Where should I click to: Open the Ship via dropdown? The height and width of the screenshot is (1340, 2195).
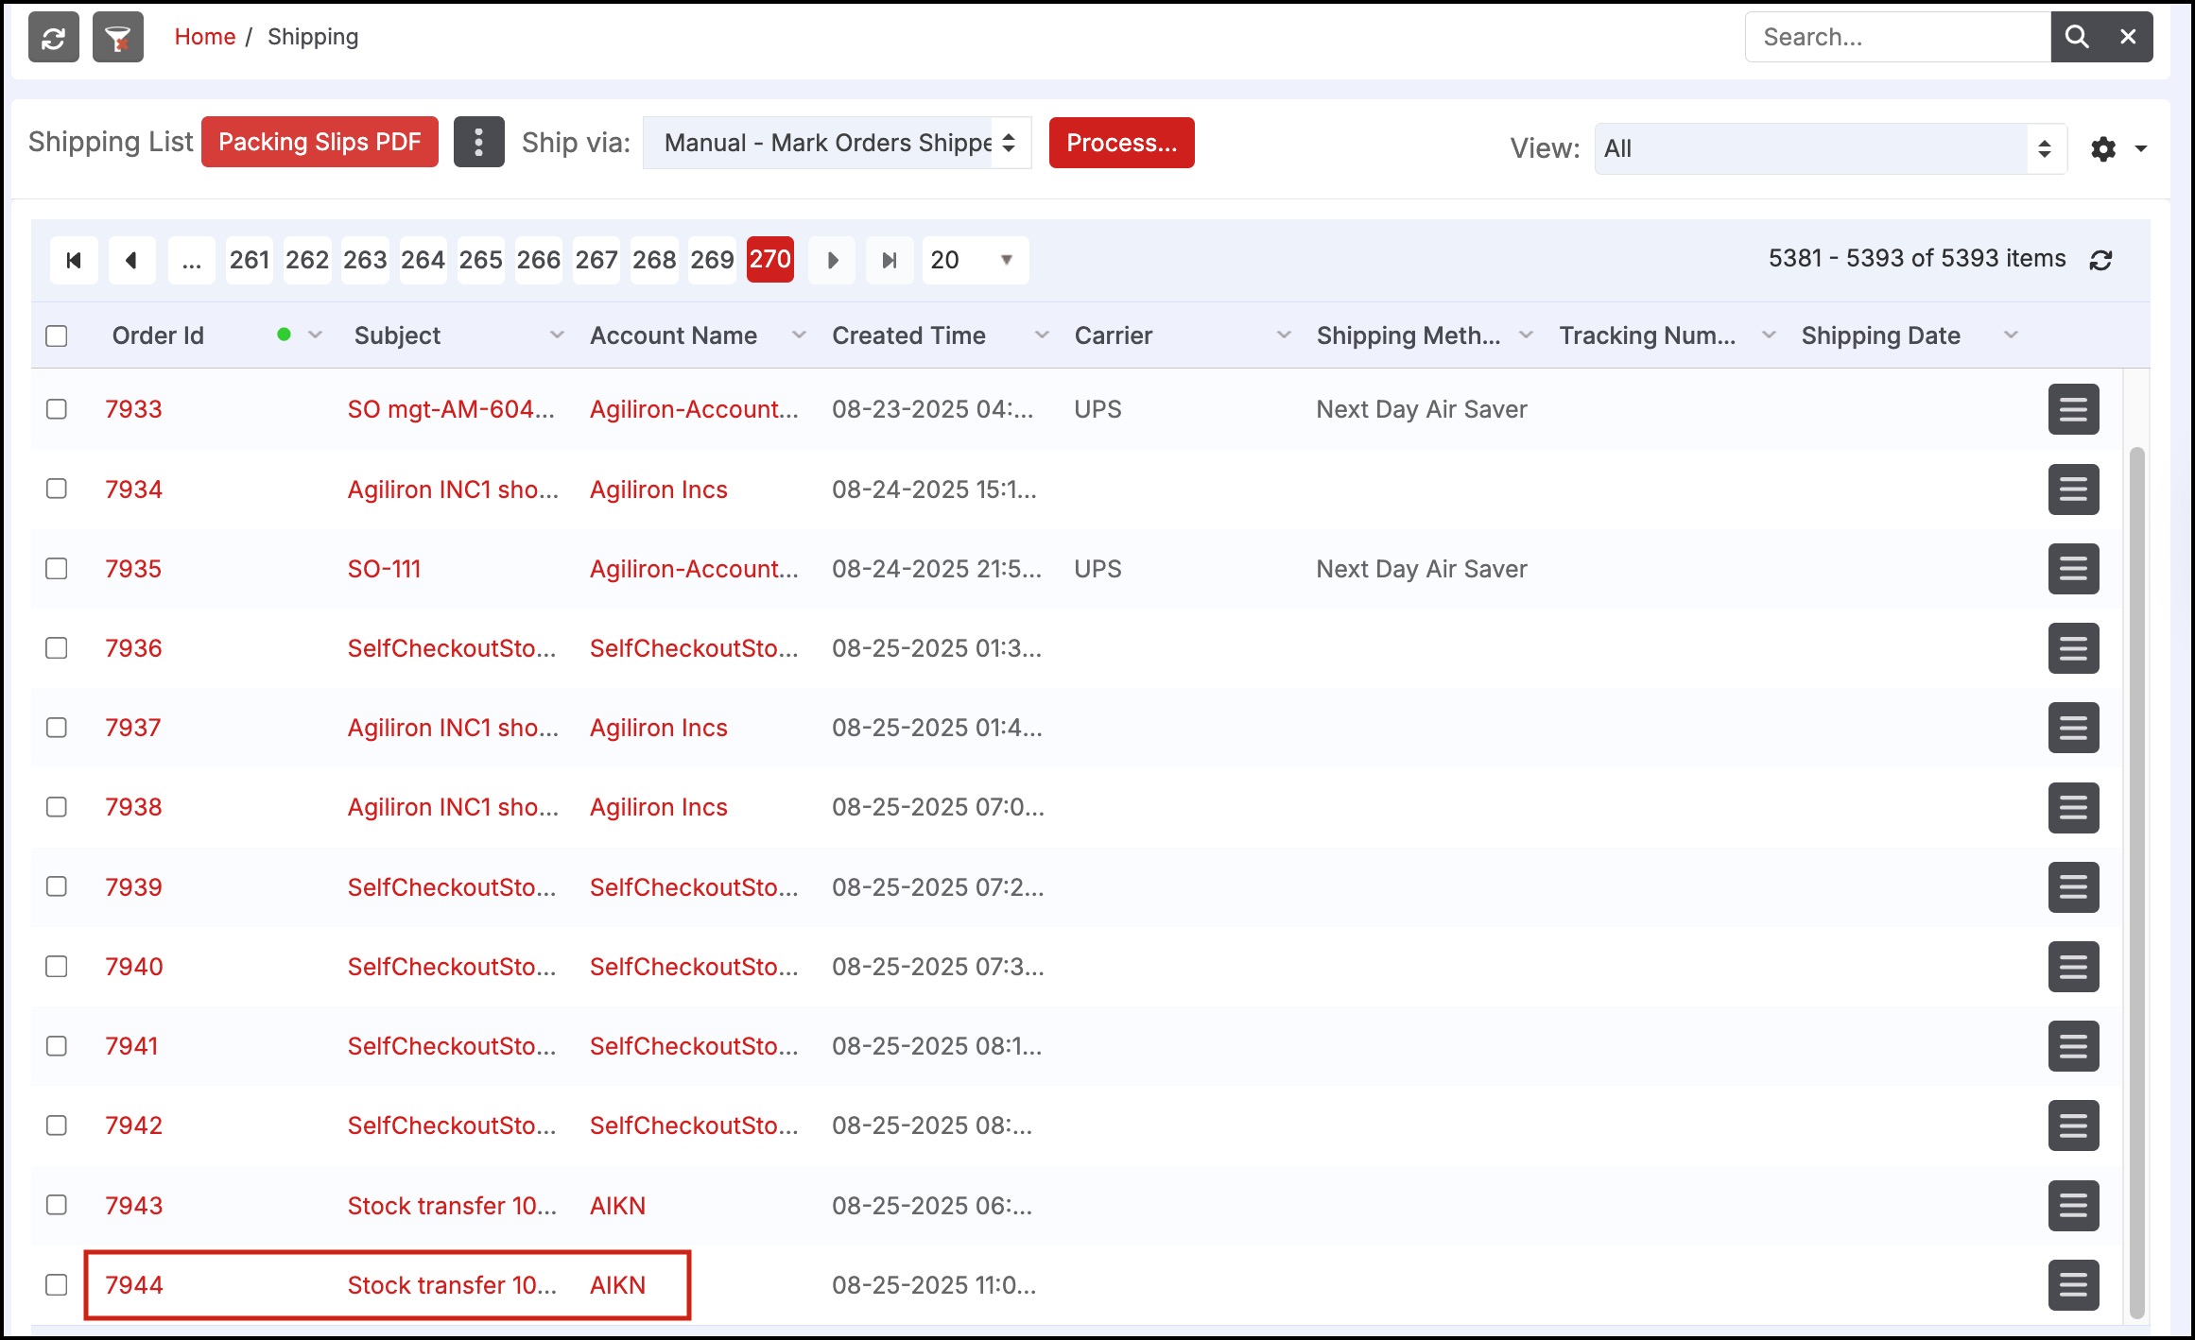point(837,143)
